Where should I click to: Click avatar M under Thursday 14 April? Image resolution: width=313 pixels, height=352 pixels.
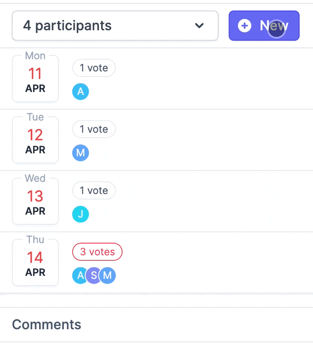(108, 276)
